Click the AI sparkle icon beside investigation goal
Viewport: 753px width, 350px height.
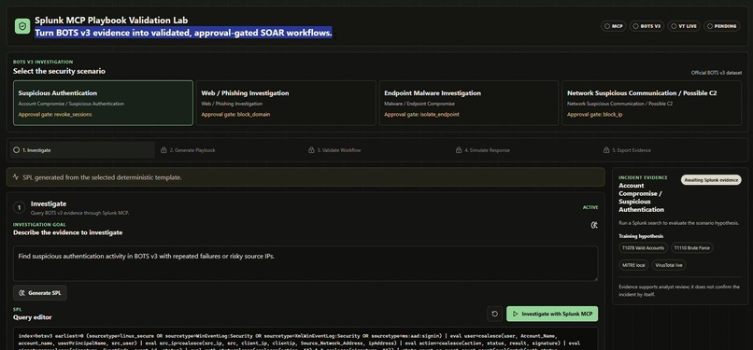point(594,225)
